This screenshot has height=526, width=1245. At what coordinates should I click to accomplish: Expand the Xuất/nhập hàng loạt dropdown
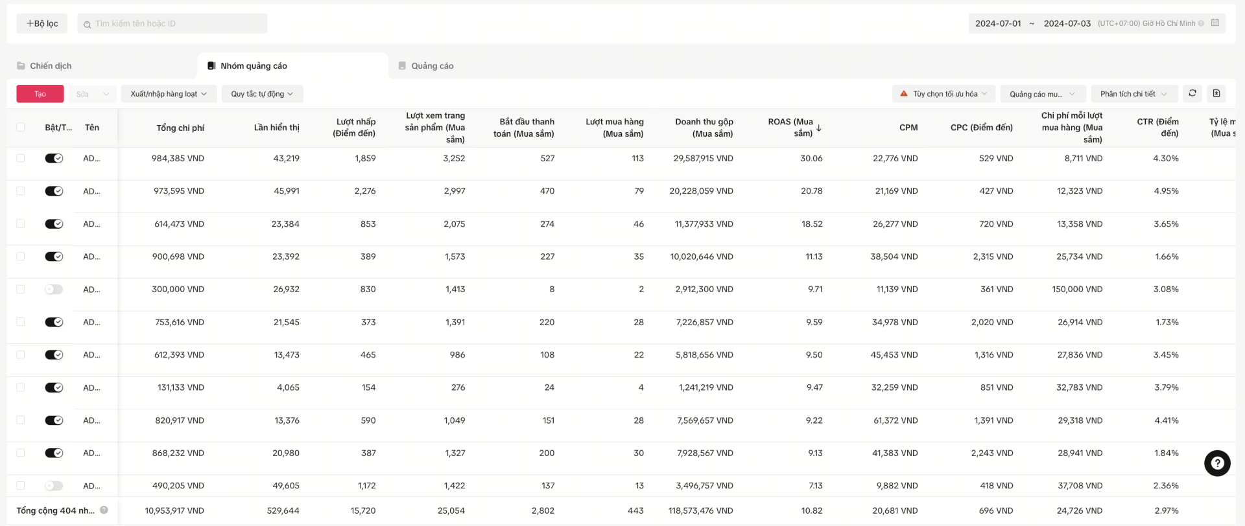[x=168, y=94]
